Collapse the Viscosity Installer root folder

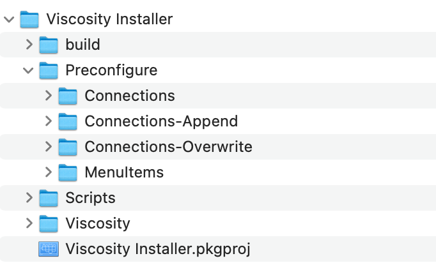9,19
